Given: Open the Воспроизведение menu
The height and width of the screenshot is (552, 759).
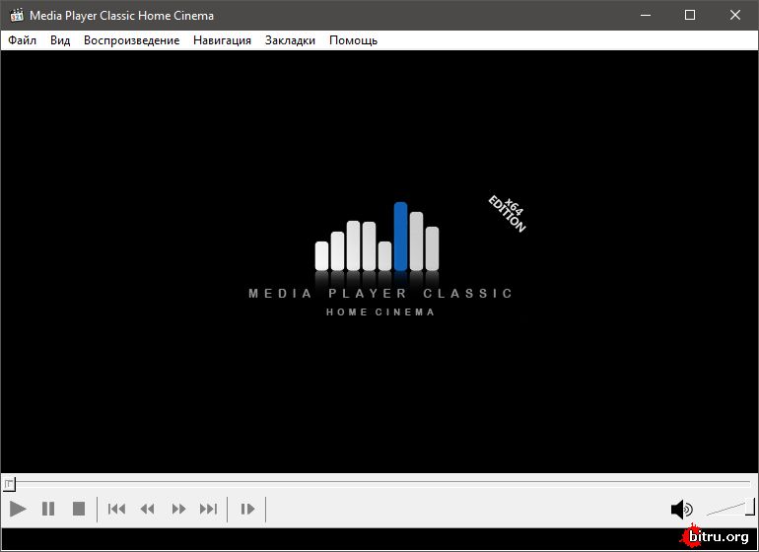Looking at the screenshot, I should point(132,40).
